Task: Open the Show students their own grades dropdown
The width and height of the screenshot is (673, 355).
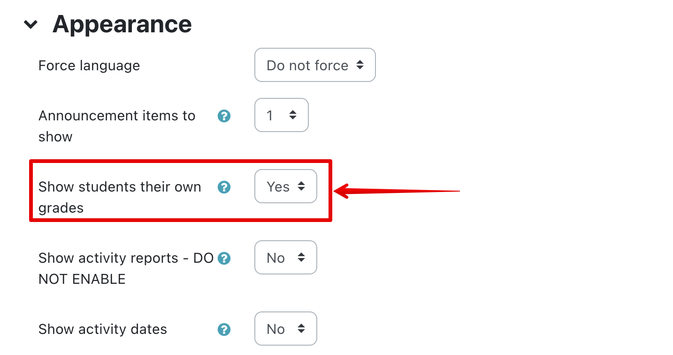Action: 285,186
